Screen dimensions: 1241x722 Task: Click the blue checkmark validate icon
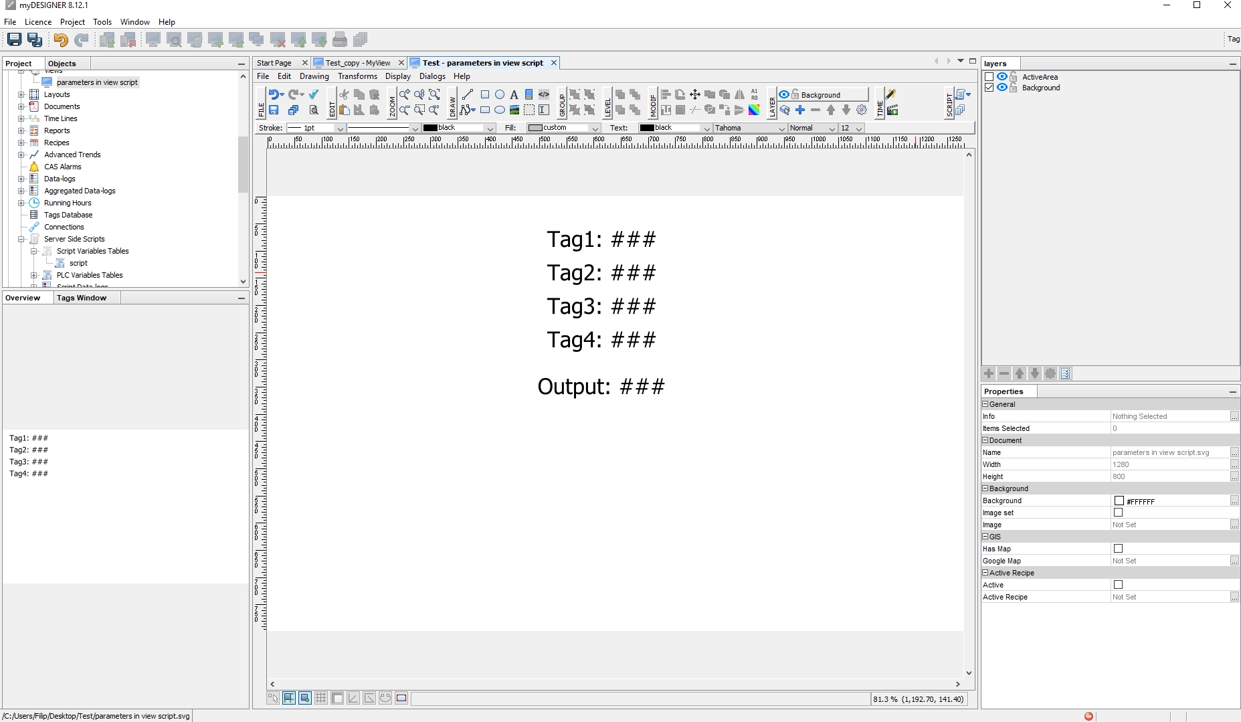click(x=314, y=94)
